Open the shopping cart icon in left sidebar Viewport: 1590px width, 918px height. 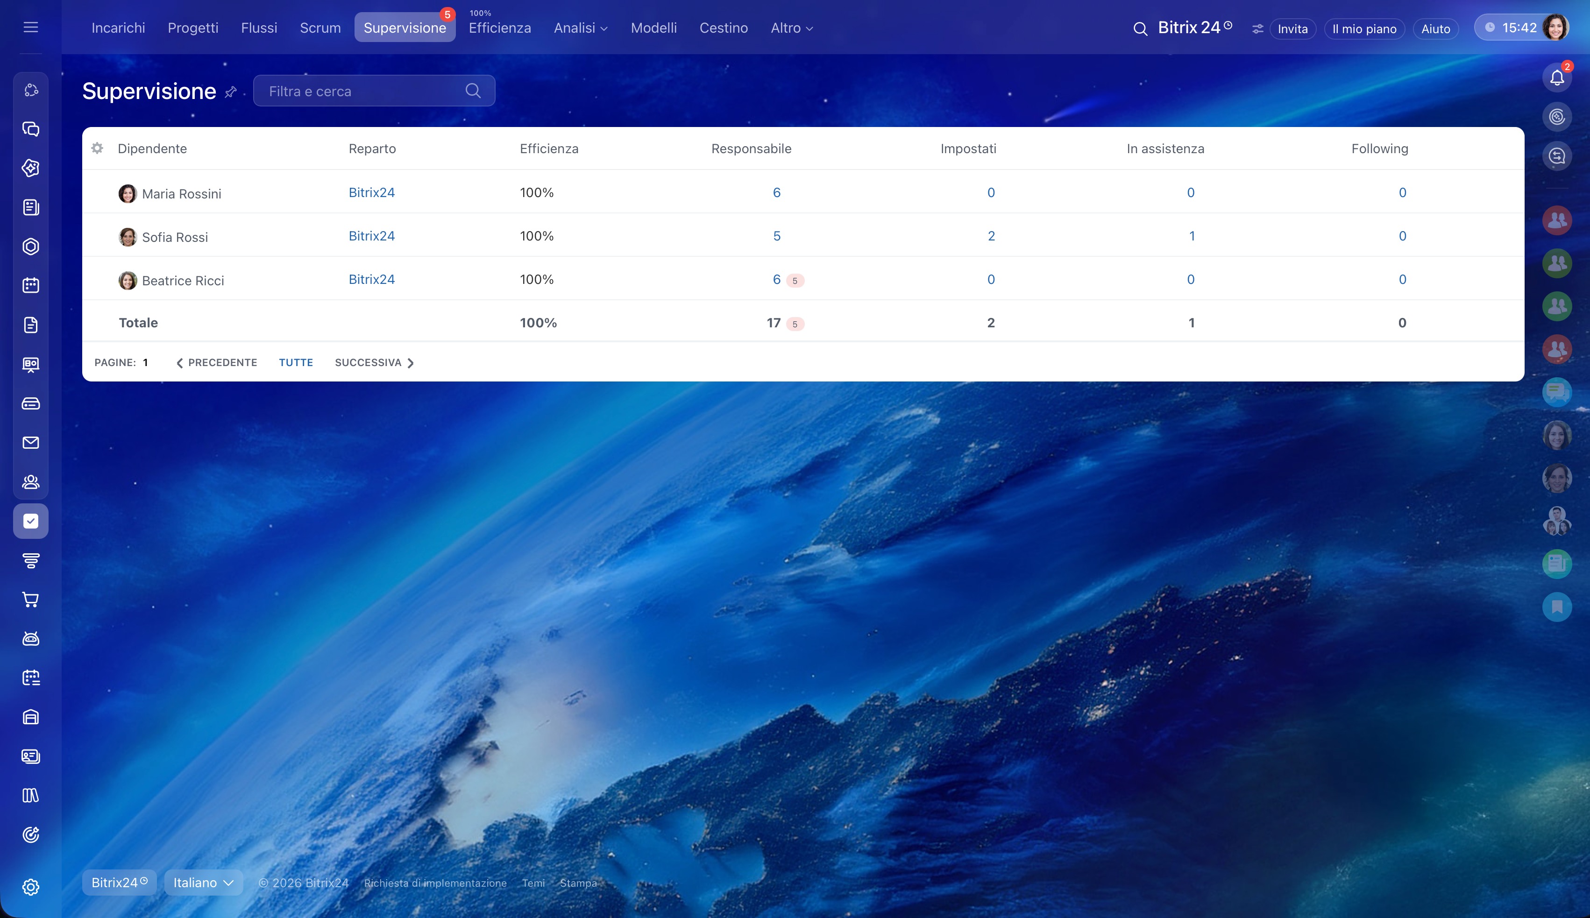pyautogui.click(x=30, y=600)
